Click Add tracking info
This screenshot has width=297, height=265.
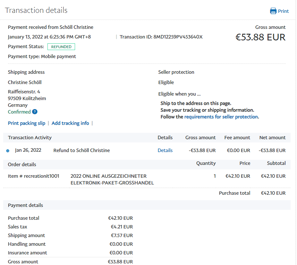(x=70, y=123)
